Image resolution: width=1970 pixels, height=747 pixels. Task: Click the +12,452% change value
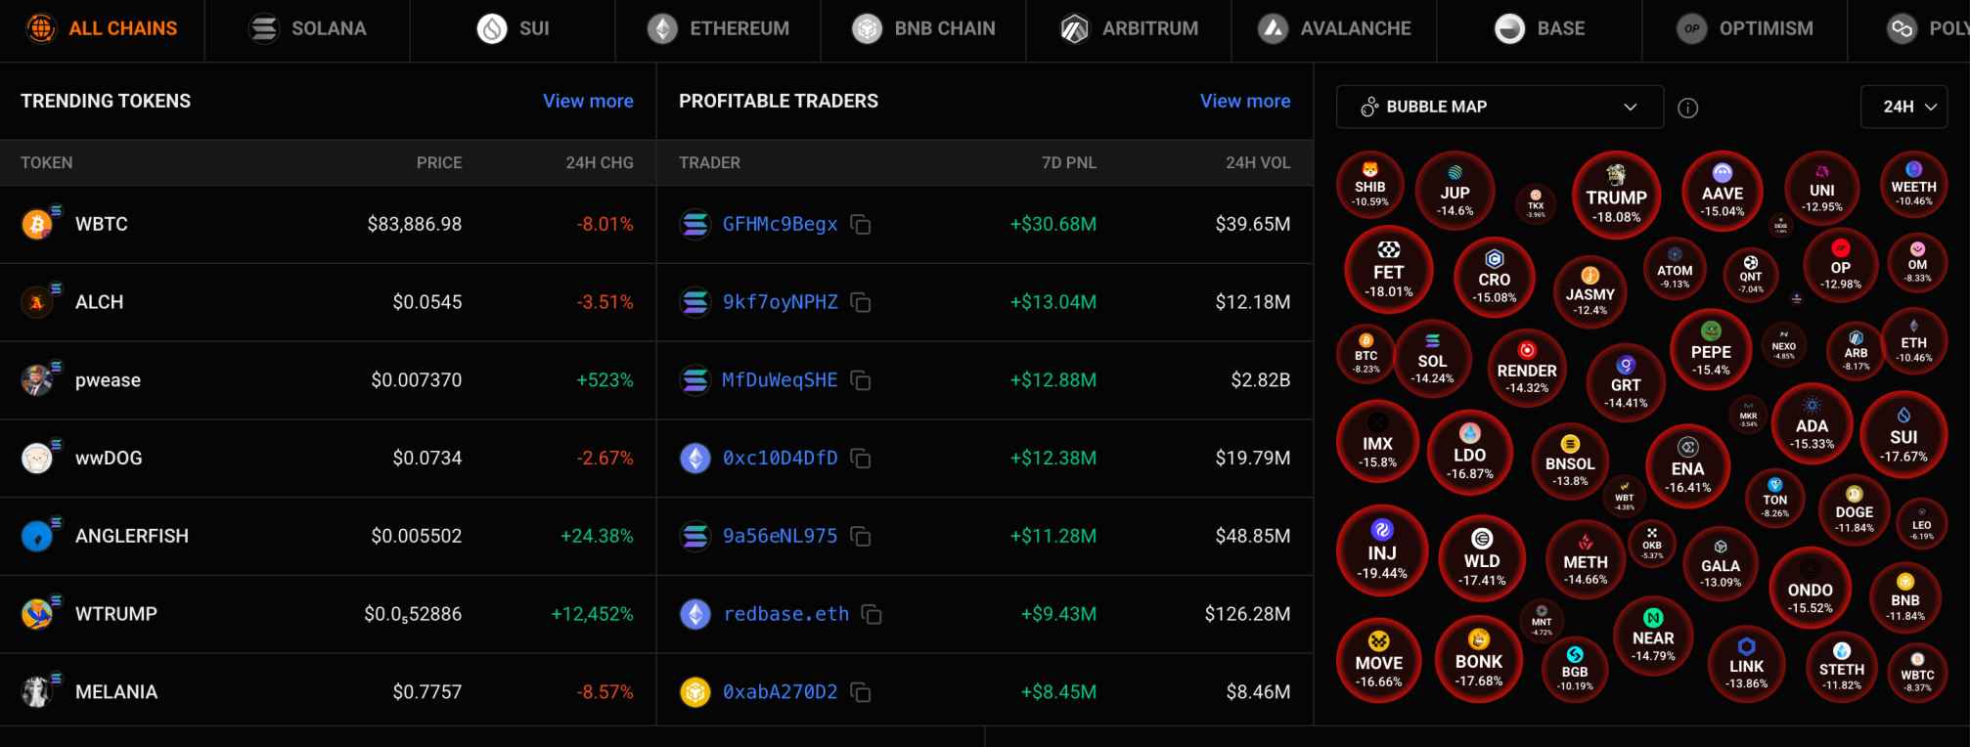(592, 614)
